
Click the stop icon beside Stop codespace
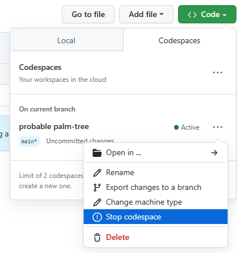pyautogui.click(x=97, y=217)
